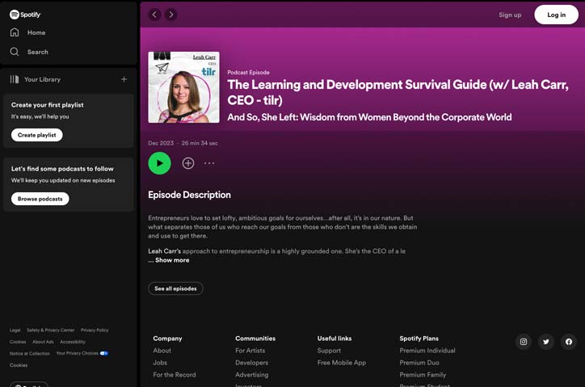Click the episode title heading text
This screenshot has height=387, width=585.
click(398, 92)
